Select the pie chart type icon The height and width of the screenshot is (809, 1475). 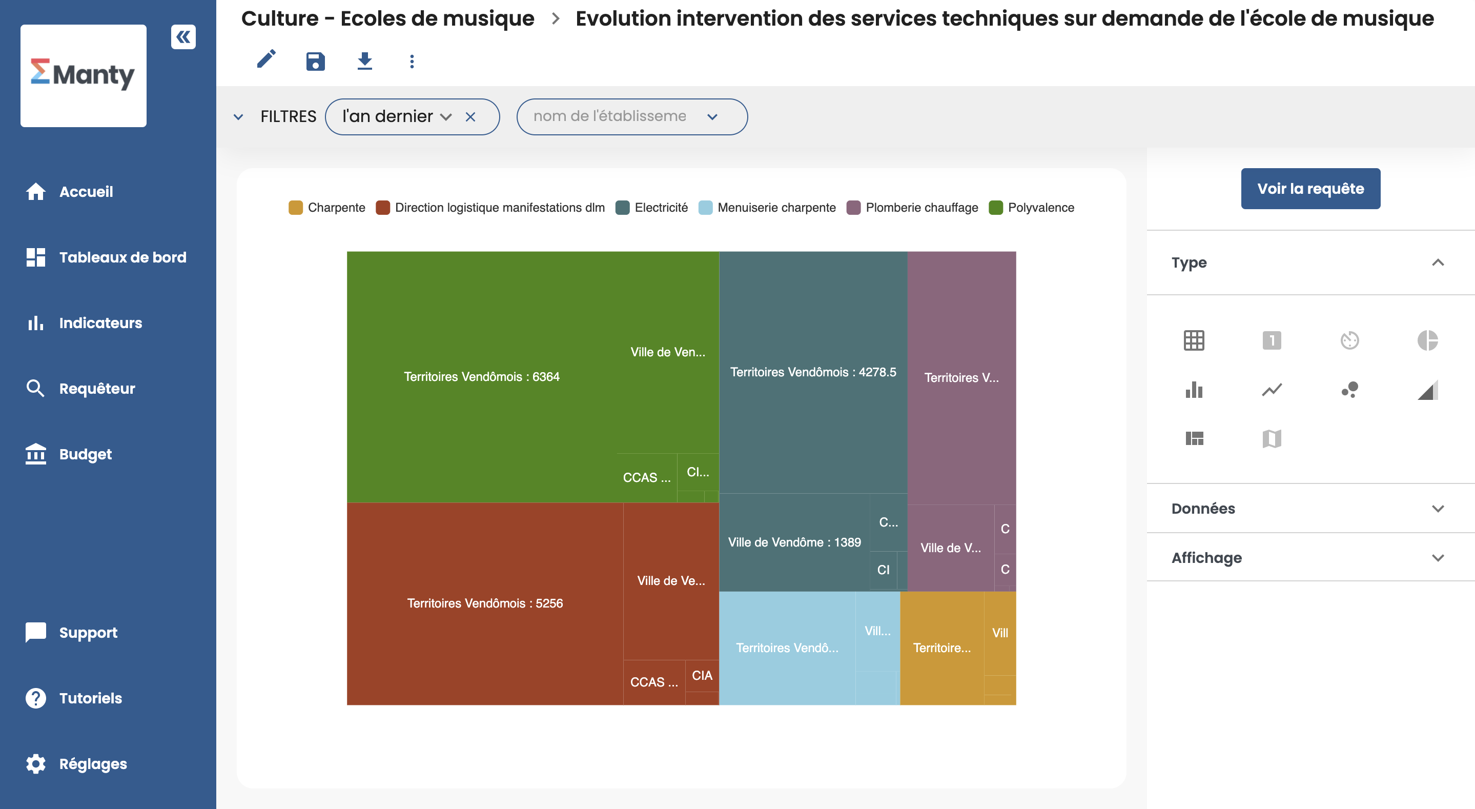click(x=1427, y=340)
